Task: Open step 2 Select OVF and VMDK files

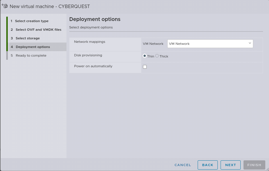Action: pos(38,30)
